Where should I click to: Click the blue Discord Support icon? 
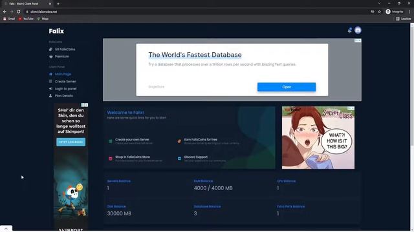click(179, 159)
